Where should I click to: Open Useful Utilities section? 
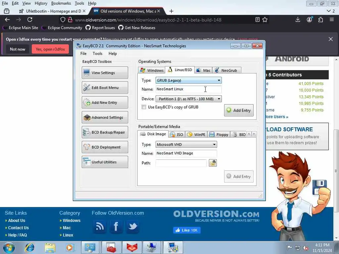tap(105, 162)
